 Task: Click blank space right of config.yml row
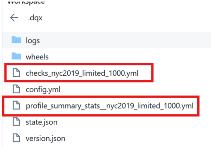tap(135, 89)
